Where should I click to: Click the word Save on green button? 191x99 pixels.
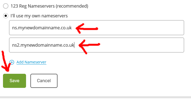(14, 81)
